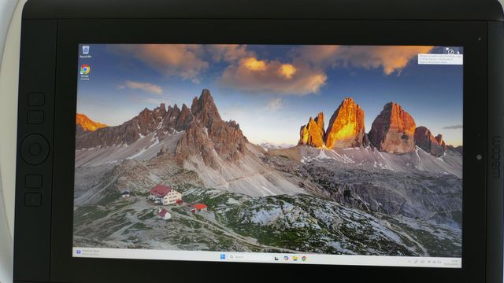Open the Recycle Bin desktop icon

[x=86, y=52]
